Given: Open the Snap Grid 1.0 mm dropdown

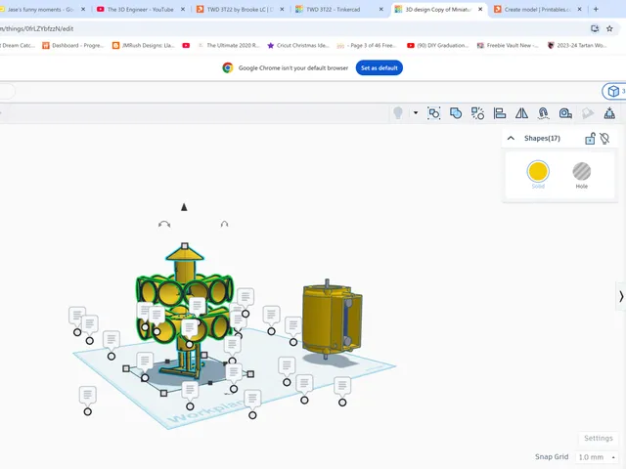Looking at the screenshot, I should click(x=597, y=457).
